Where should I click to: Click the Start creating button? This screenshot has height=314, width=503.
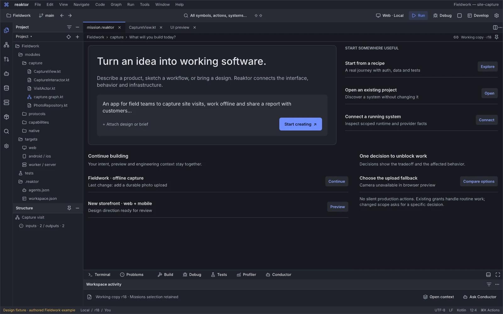[300, 124]
